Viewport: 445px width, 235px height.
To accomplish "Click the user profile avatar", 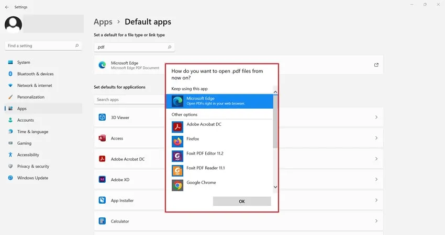I will tap(13, 25).
